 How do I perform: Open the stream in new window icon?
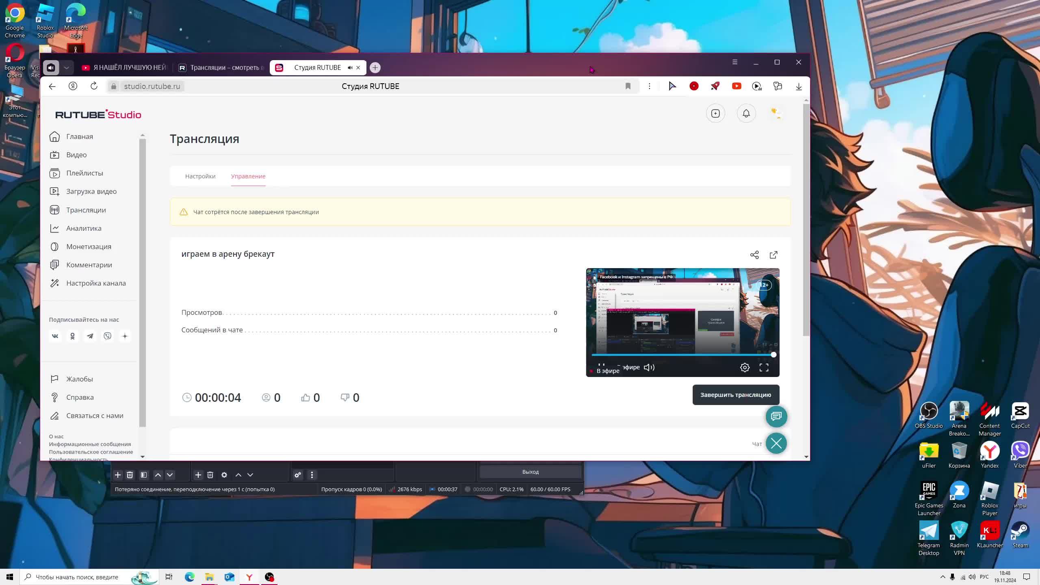[x=773, y=255]
